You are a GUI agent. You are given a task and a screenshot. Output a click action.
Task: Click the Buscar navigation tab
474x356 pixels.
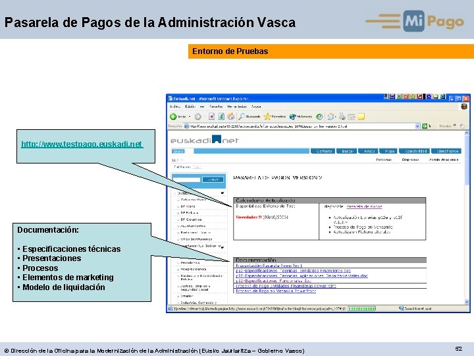[x=347, y=151]
